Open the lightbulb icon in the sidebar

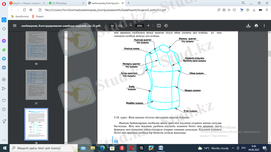[4, 121]
